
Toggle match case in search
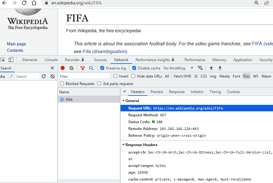2,77
